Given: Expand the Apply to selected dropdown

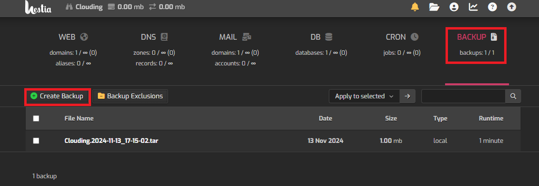Looking at the screenshot, I should coord(364,96).
